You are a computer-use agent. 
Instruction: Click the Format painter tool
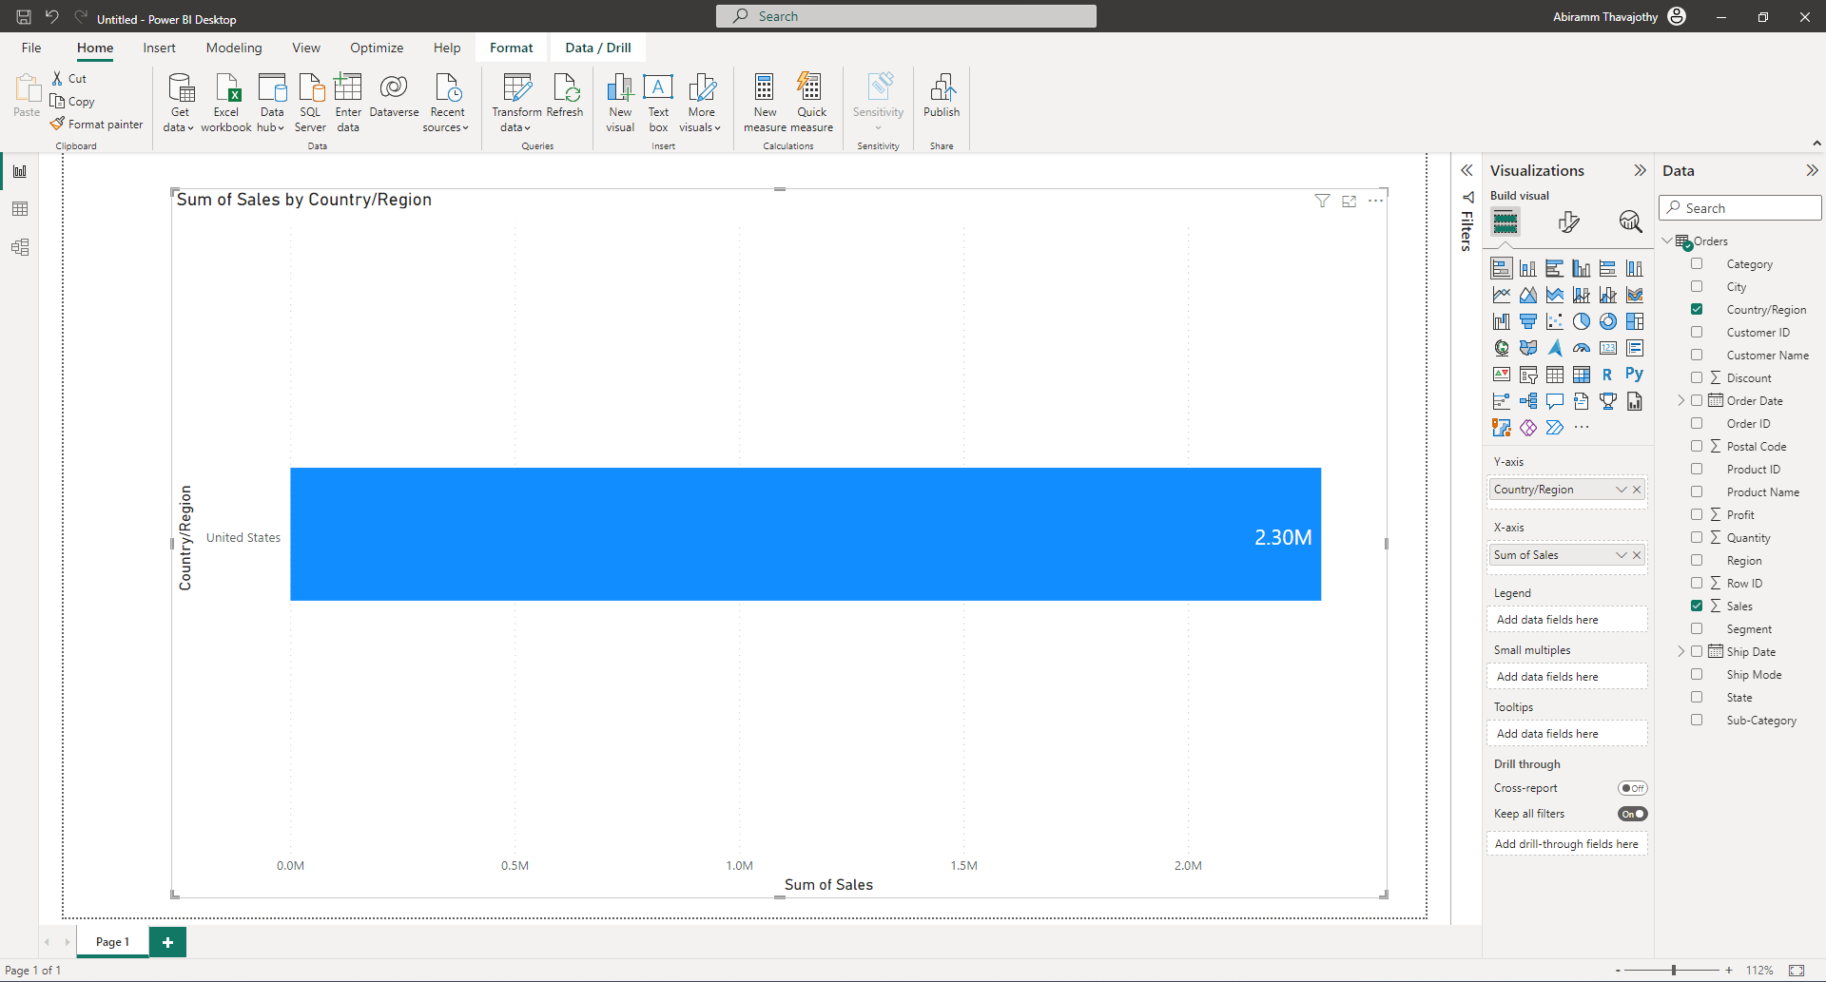pyautogui.click(x=97, y=125)
